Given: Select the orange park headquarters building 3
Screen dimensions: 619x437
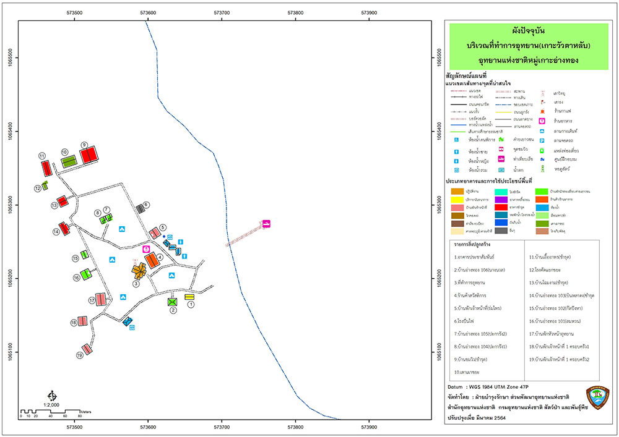Looking at the screenshot, I should point(139,270).
